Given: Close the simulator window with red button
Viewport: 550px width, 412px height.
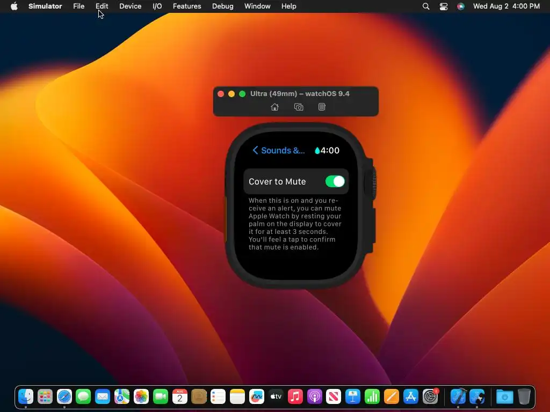Looking at the screenshot, I should pyautogui.click(x=221, y=93).
